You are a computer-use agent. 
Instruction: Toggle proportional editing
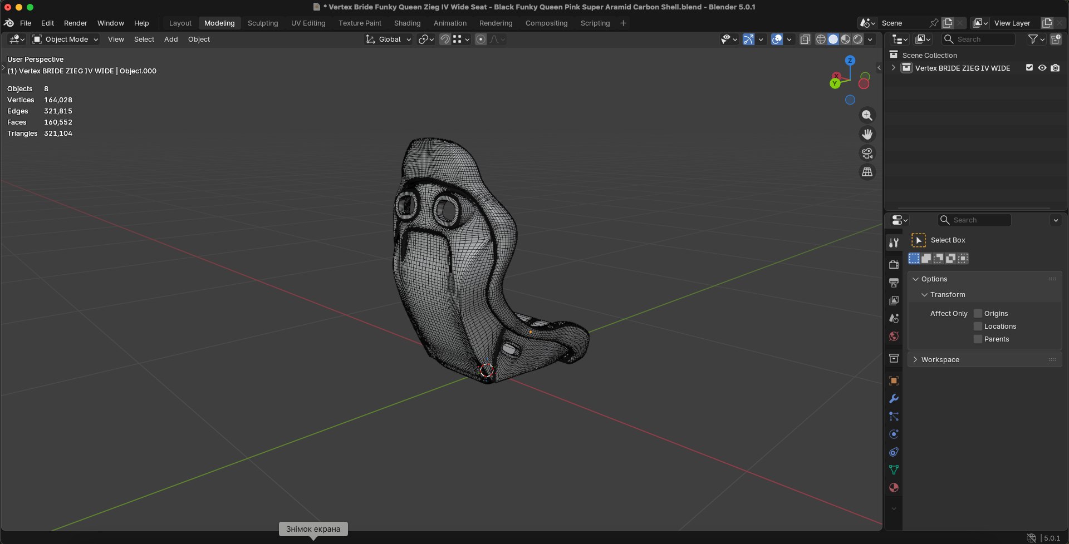pyautogui.click(x=481, y=39)
